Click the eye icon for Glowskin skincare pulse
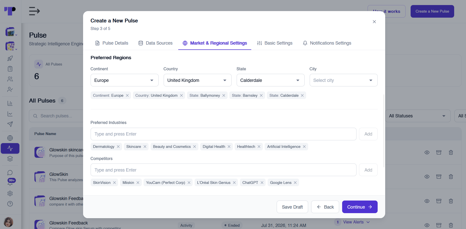466x229 pixels. [427, 152]
